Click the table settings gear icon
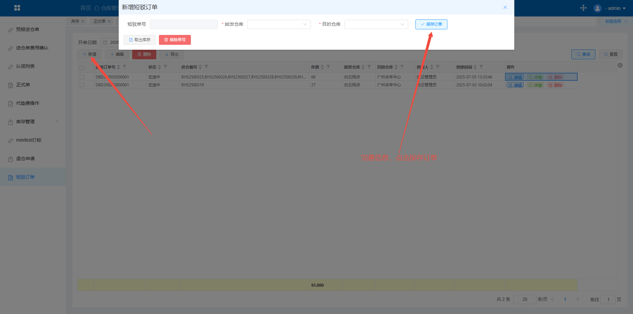Image resolution: width=633 pixels, height=314 pixels. point(620,66)
